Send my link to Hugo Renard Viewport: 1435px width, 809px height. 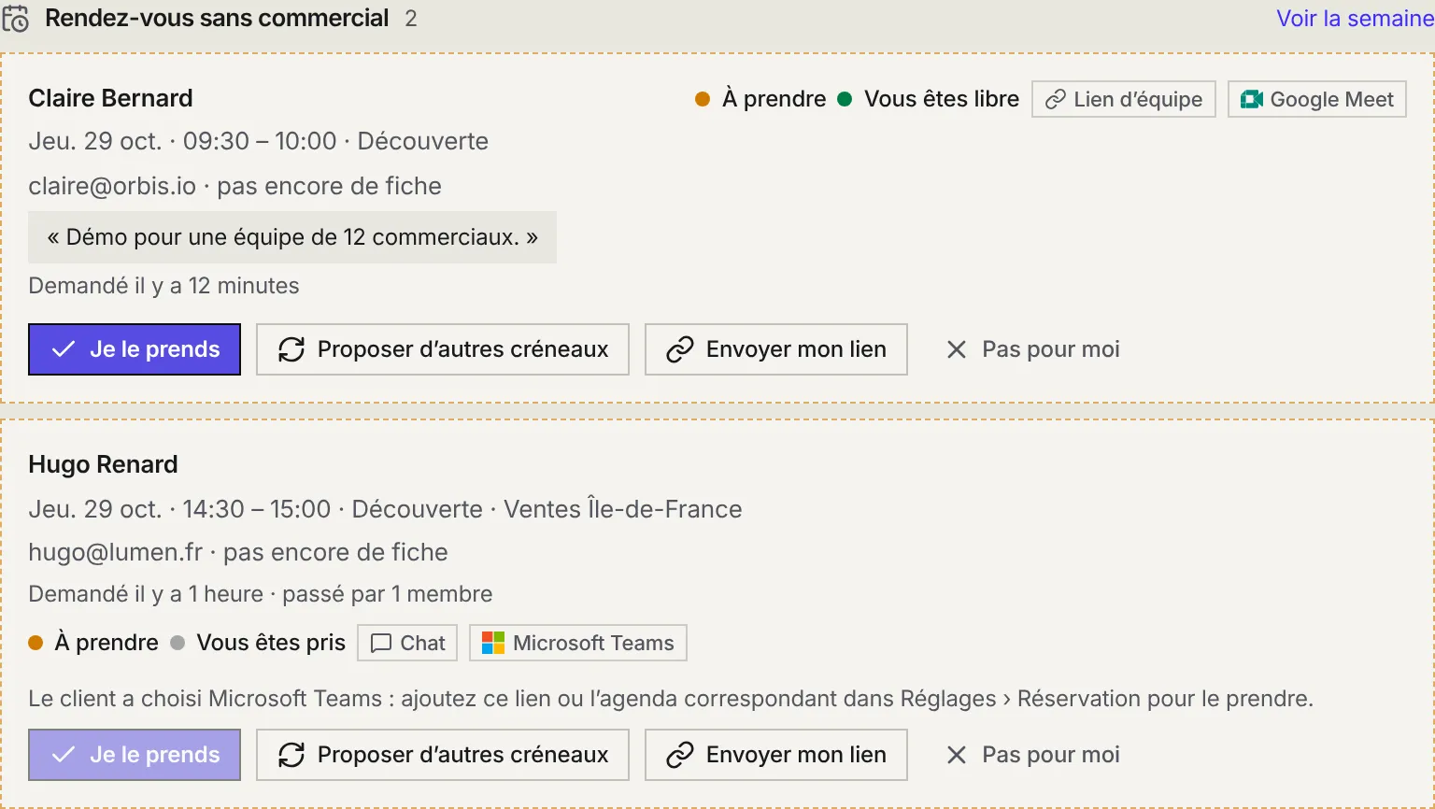coord(776,755)
